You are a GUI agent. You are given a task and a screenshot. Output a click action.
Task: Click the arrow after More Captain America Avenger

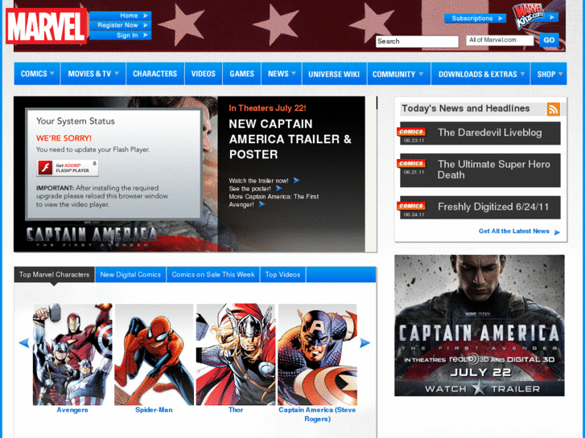point(262,204)
